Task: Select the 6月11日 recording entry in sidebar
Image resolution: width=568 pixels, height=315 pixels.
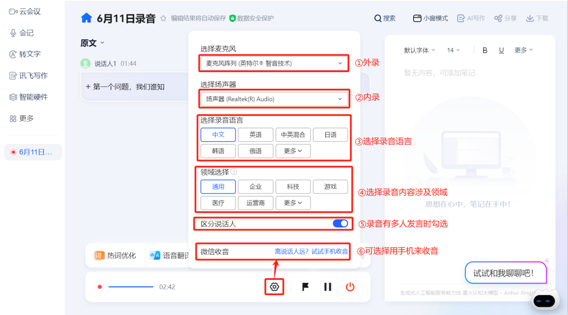Action: pyautogui.click(x=33, y=152)
